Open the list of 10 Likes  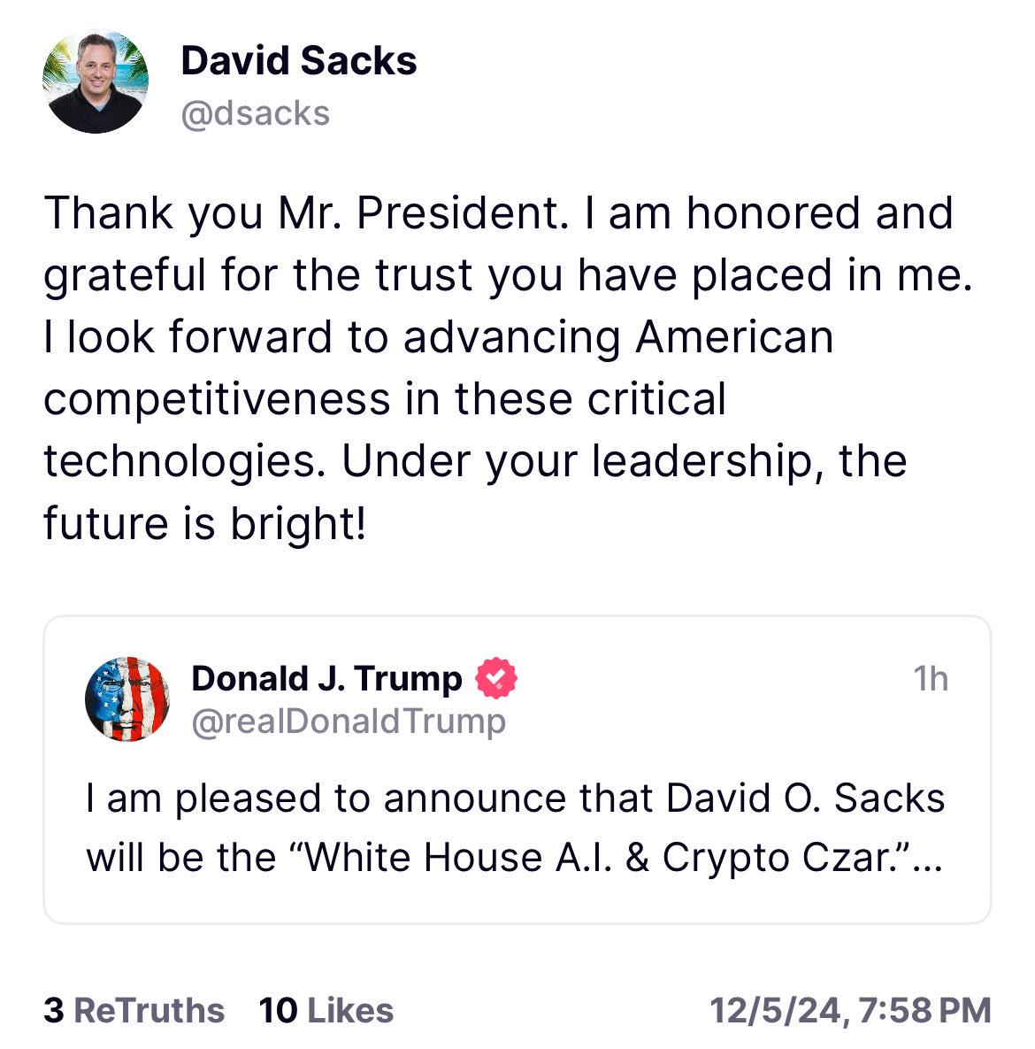tap(324, 1007)
